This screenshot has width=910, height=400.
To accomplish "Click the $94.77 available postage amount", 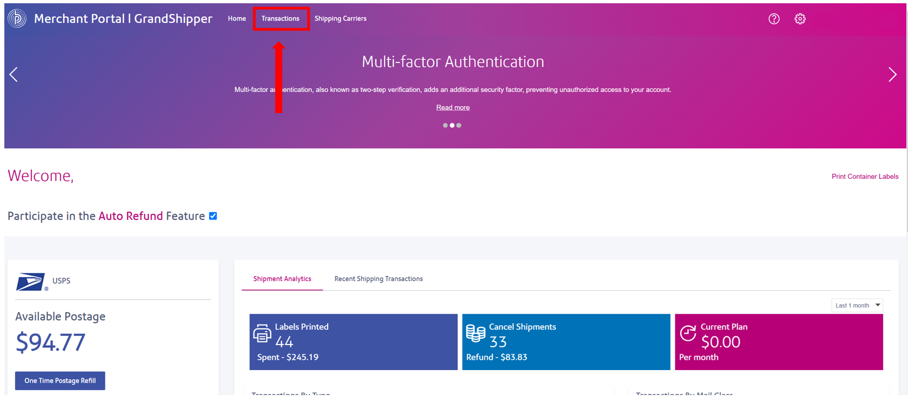I will pyautogui.click(x=51, y=342).
